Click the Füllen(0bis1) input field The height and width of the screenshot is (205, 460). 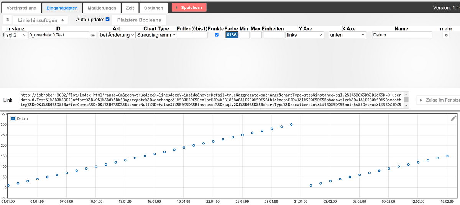pos(192,35)
